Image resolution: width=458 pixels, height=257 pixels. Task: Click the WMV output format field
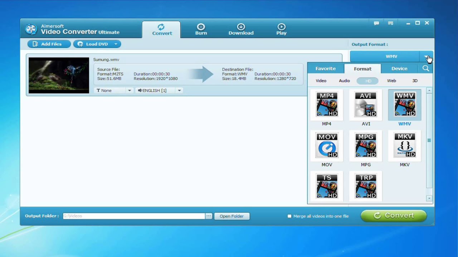[385, 56]
